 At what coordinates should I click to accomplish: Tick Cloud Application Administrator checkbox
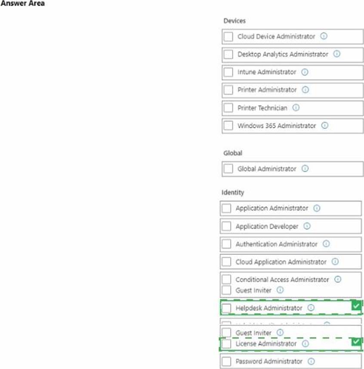tap(227, 262)
